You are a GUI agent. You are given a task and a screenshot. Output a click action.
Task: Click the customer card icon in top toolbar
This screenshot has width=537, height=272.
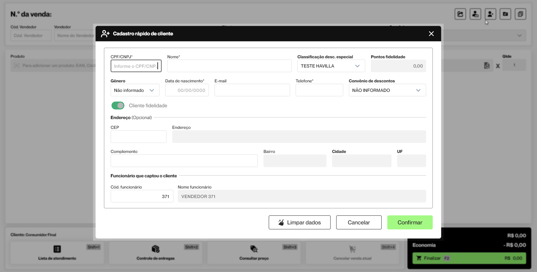click(x=475, y=14)
